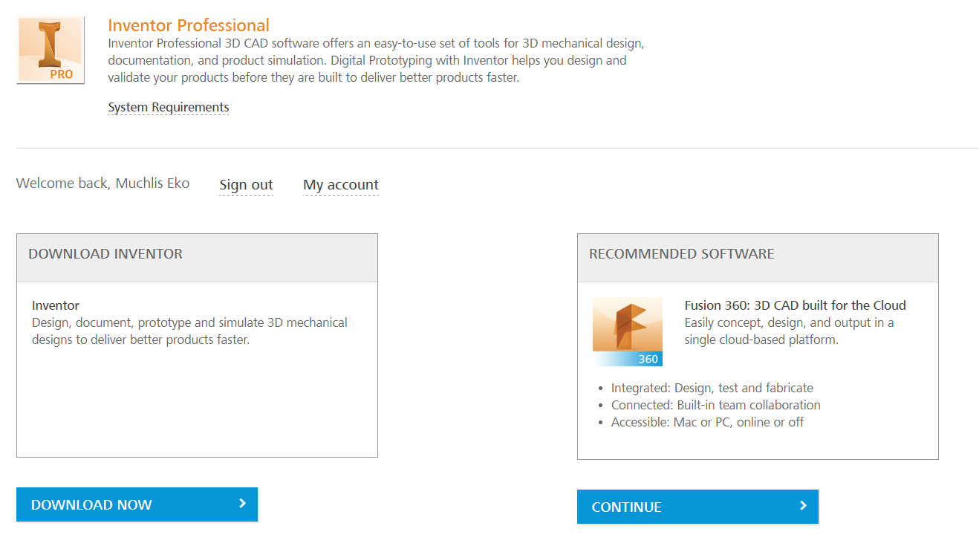Select the DOWNLOAD INVENTOR section header
Screen dimensions: 979x552
click(x=105, y=253)
